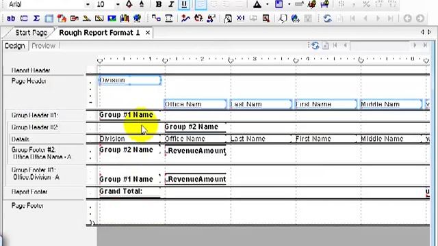This screenshot has height=246, width=438.
Task: Click the Insert Map globe icon
Action: [137, 18]
